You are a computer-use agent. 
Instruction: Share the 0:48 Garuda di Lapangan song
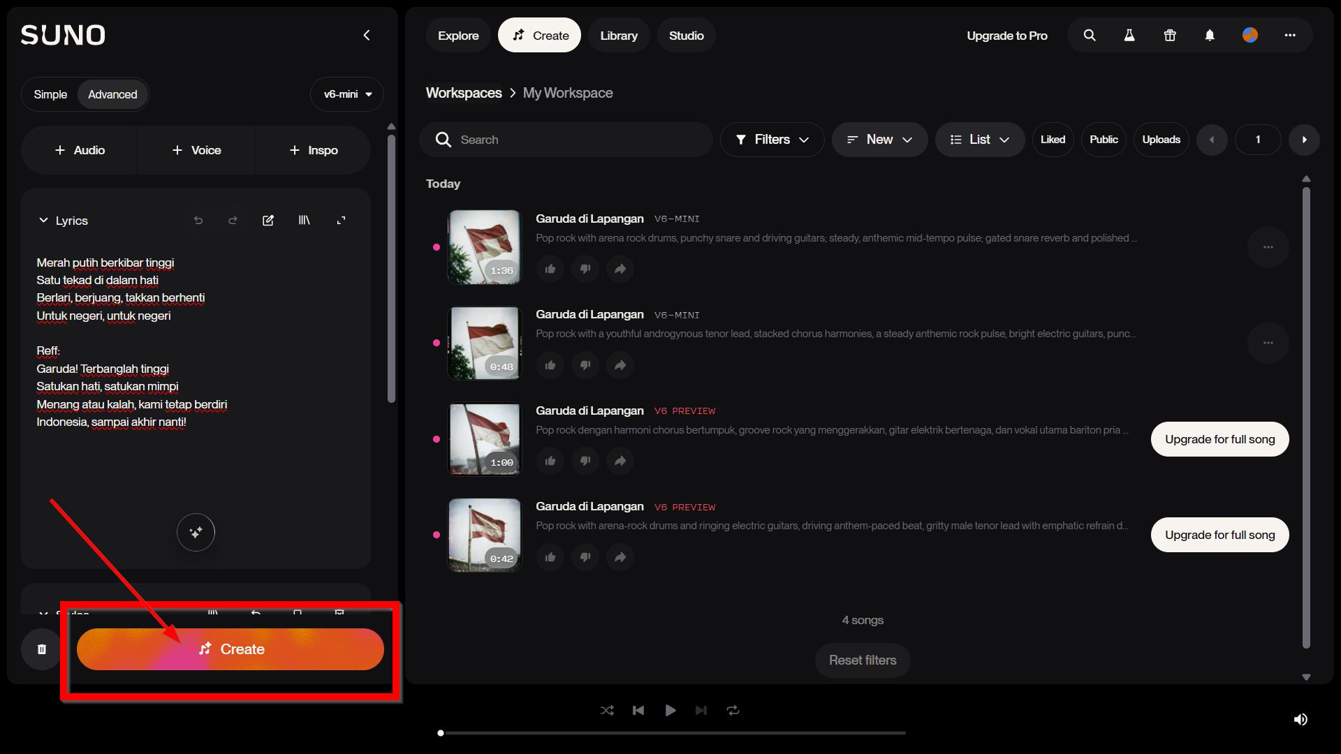click(620, 365)
